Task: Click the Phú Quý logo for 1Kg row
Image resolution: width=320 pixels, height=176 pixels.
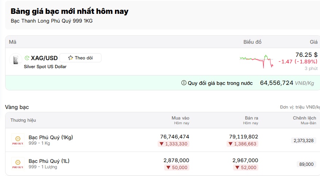Action: tap(18, 140)
